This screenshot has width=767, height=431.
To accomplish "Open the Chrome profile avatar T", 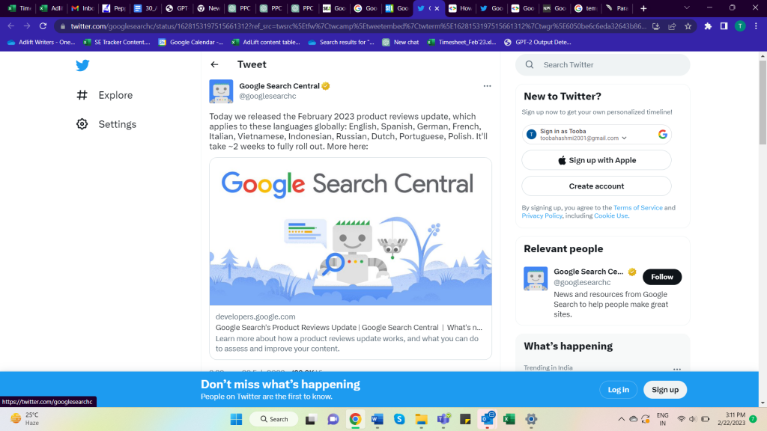I will coord(740,26).
